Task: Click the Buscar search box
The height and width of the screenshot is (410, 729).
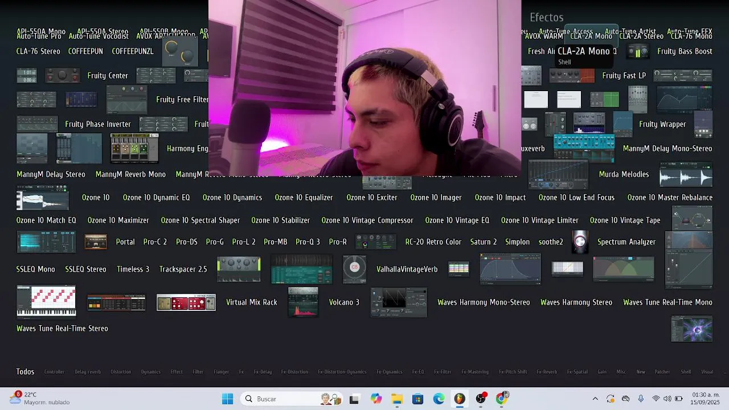Action: [292, 399]
